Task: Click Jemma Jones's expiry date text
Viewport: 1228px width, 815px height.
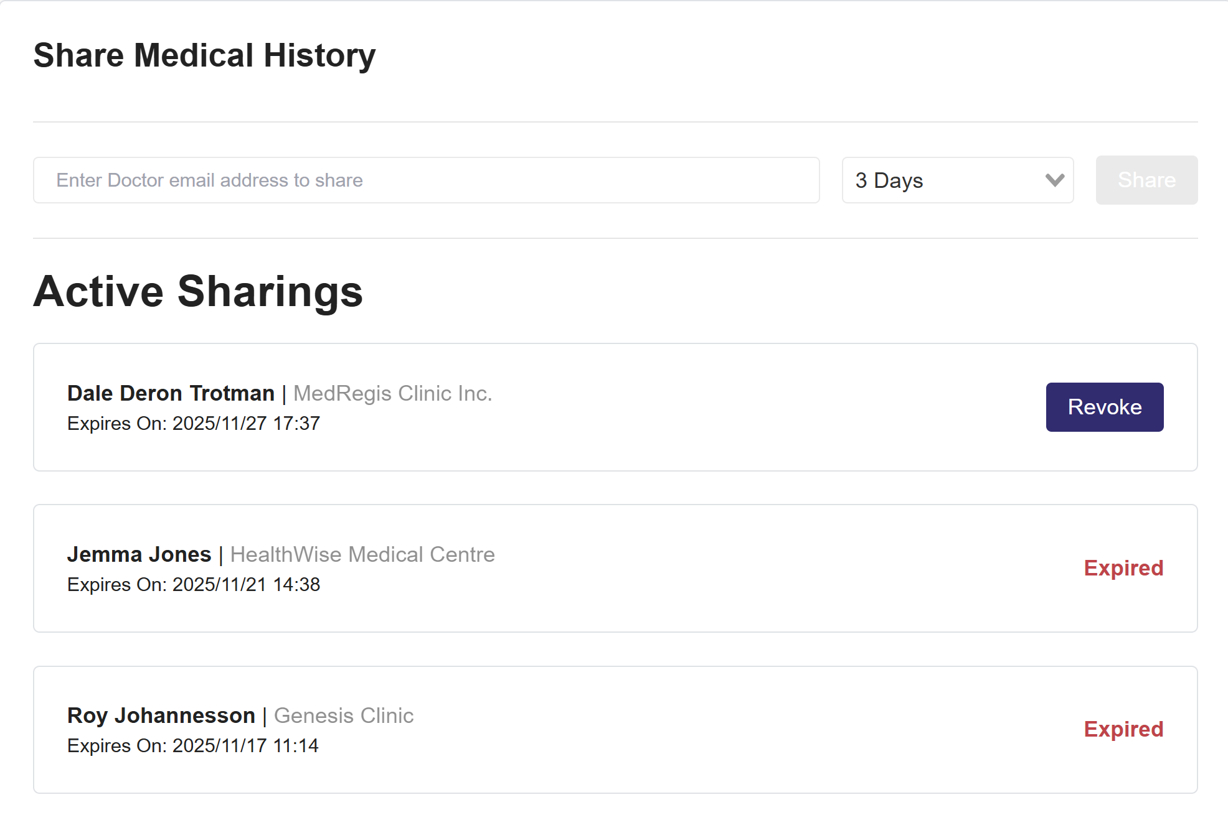Action: 194,585
